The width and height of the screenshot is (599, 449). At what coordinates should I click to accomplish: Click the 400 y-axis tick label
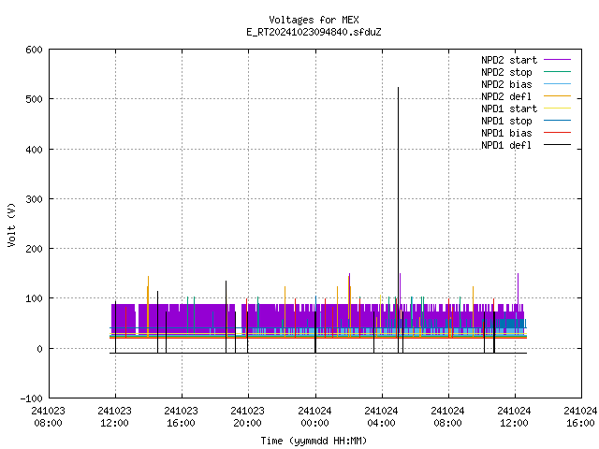click(34, 150)
